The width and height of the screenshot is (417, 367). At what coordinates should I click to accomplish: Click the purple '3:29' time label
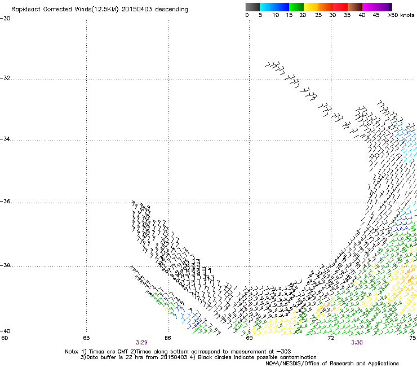point(141,343)
